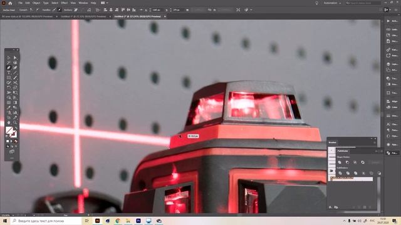Open the Automation workspace switcher
This screenshot has width=401, height=225.
[x=332, y=3]
